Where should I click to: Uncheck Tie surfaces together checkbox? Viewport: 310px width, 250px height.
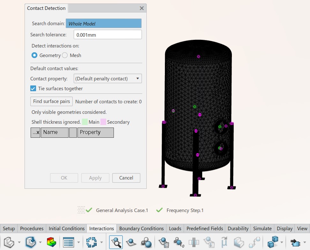point(33,88)
